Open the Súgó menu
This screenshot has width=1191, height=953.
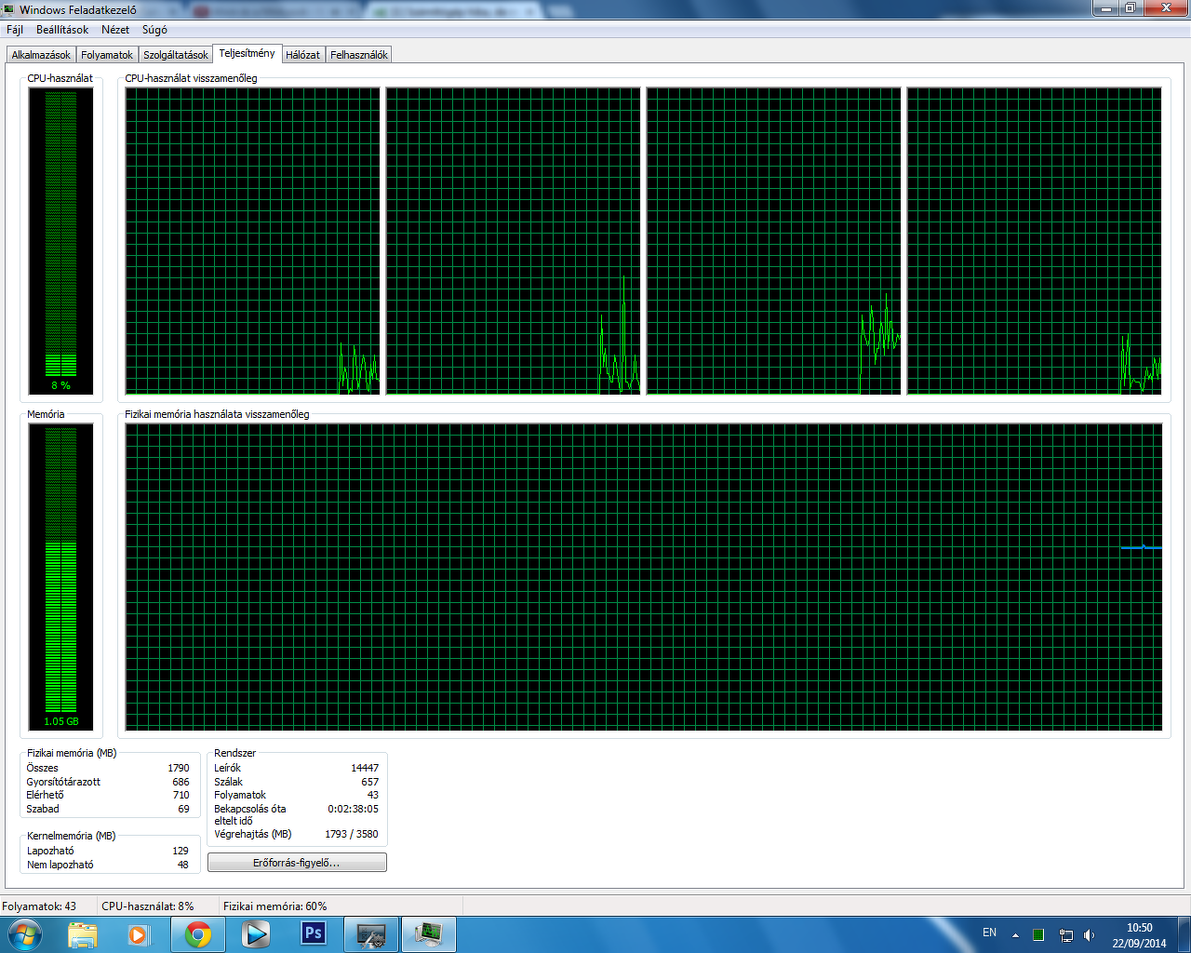coord(154,30)
